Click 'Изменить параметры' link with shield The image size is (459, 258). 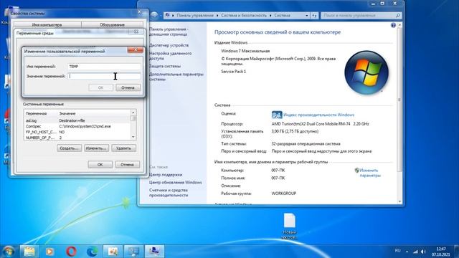(x=368, y=173)
